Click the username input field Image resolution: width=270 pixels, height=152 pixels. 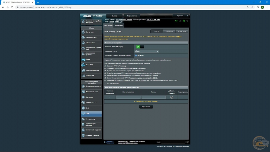point(128,97)
